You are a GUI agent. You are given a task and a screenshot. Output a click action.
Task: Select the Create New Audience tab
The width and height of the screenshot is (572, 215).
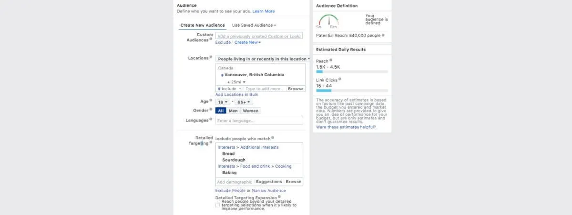click(x=203, y=25)
